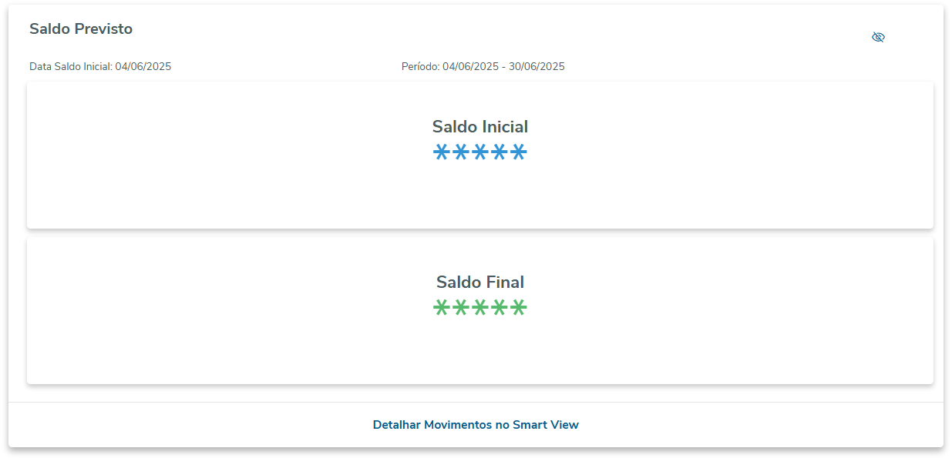This screenshot has width=952, height=458.
Task: Click the last blue masked asterisk
Action: pos(519,152)
